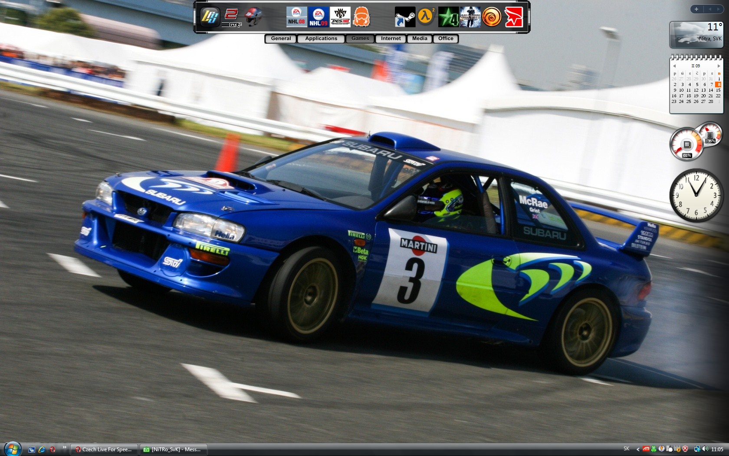Viewport: 729px width, 456px height.
Task: Click the red security shield tray icon
Action: [x=685, y=449]
